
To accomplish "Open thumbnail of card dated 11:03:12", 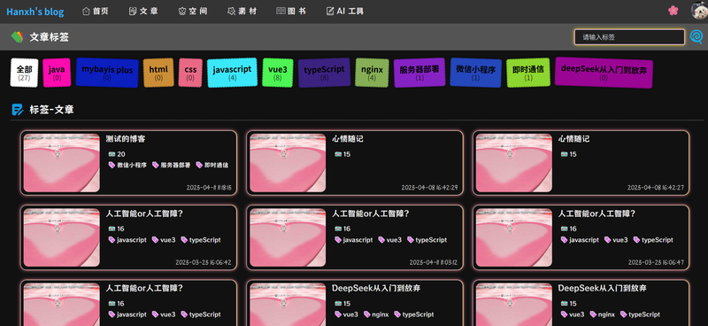I will coord(288,237).
